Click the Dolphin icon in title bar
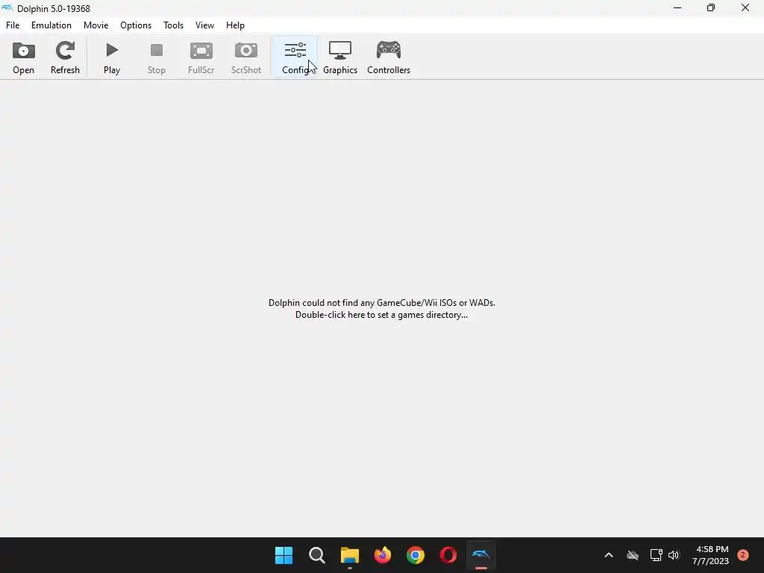Image resolution: width=764 pixels, height=573 pixels. (7, 8)
